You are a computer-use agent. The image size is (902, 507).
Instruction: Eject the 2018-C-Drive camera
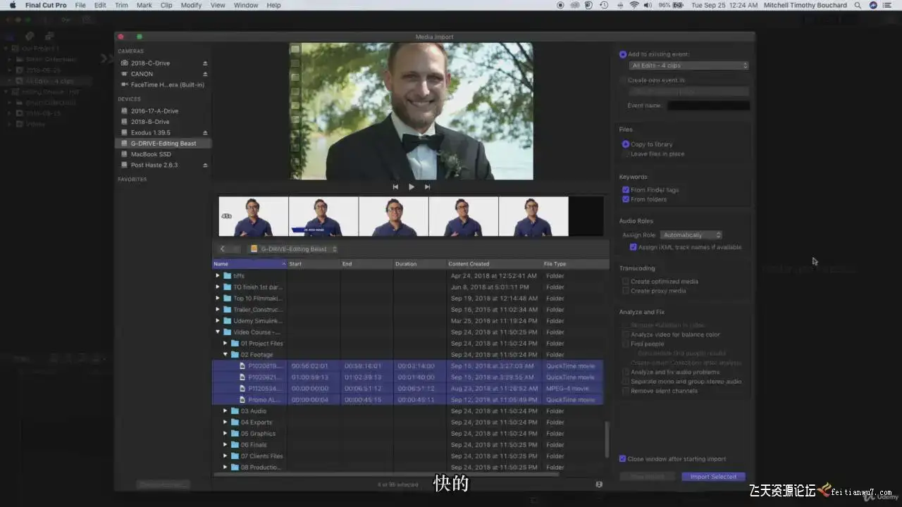click(x=205, y=63)
